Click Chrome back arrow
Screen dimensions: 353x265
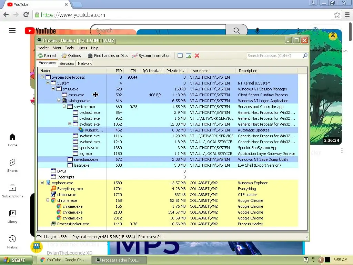tap(6, 15)
